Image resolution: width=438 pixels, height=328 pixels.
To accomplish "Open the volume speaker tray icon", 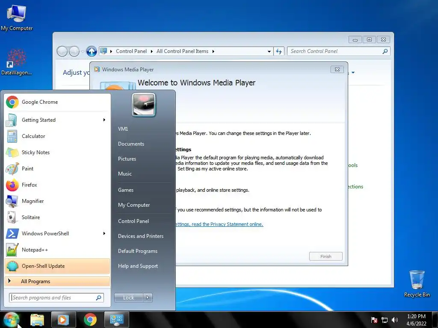I will [x=395, y=320].
